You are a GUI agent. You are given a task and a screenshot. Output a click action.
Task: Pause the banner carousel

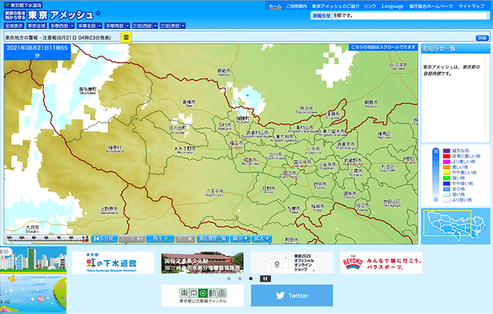265,278
